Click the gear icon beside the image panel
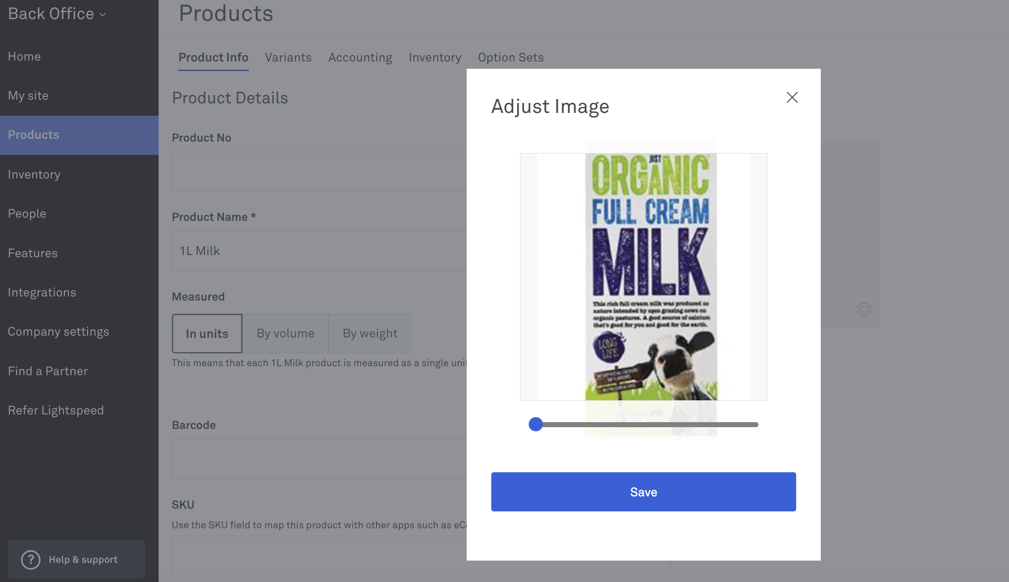Viewport: 1009px width, 582px height. [864, 310]
